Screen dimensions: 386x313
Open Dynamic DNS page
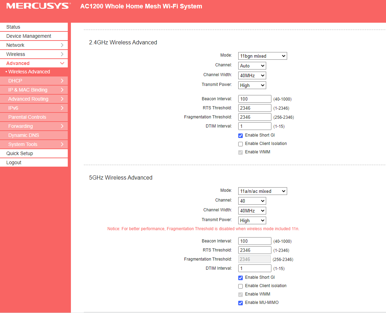(x=34, y=136)
